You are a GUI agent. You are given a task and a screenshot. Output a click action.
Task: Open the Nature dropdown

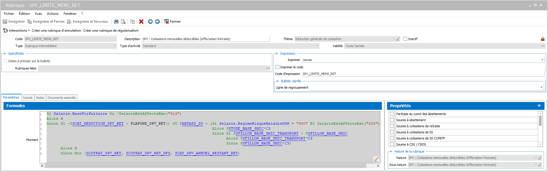click(x=536, y=158)
